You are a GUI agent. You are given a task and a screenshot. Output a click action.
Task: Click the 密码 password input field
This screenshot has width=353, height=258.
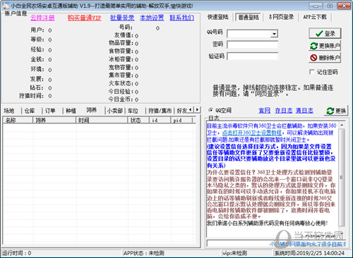(252, 44)
